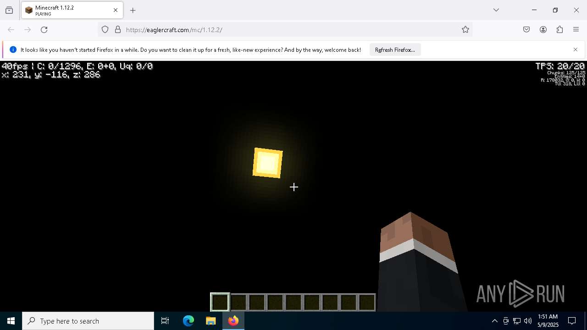This screenshot has width=587, height=330.
Task: Switch to the Minecraft 1.12.2 tab
Action: coord(72,10)
